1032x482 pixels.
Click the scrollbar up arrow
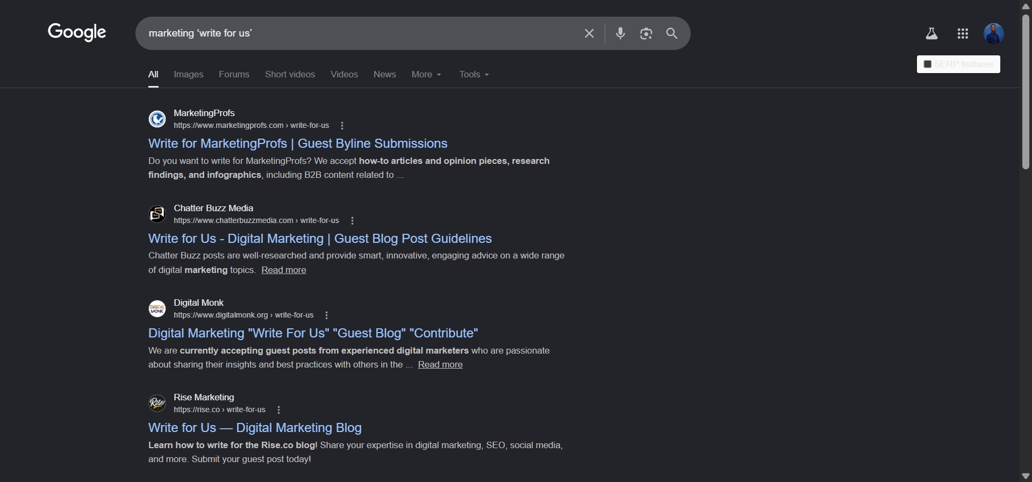coord(1026,6)
